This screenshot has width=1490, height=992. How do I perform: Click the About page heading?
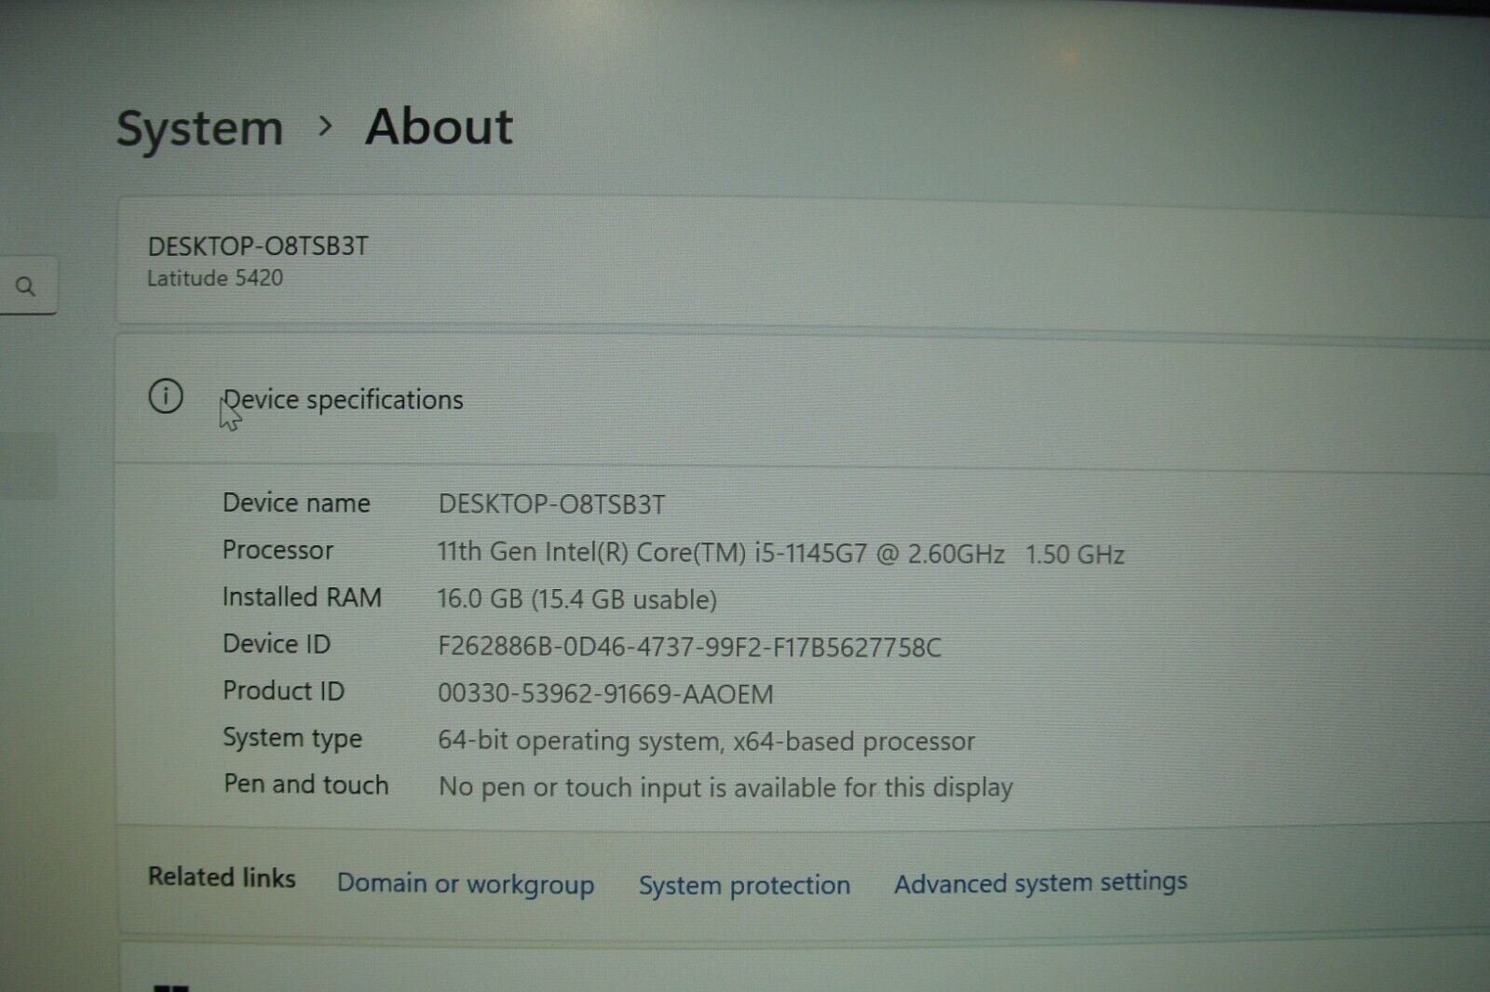(439, 126)
